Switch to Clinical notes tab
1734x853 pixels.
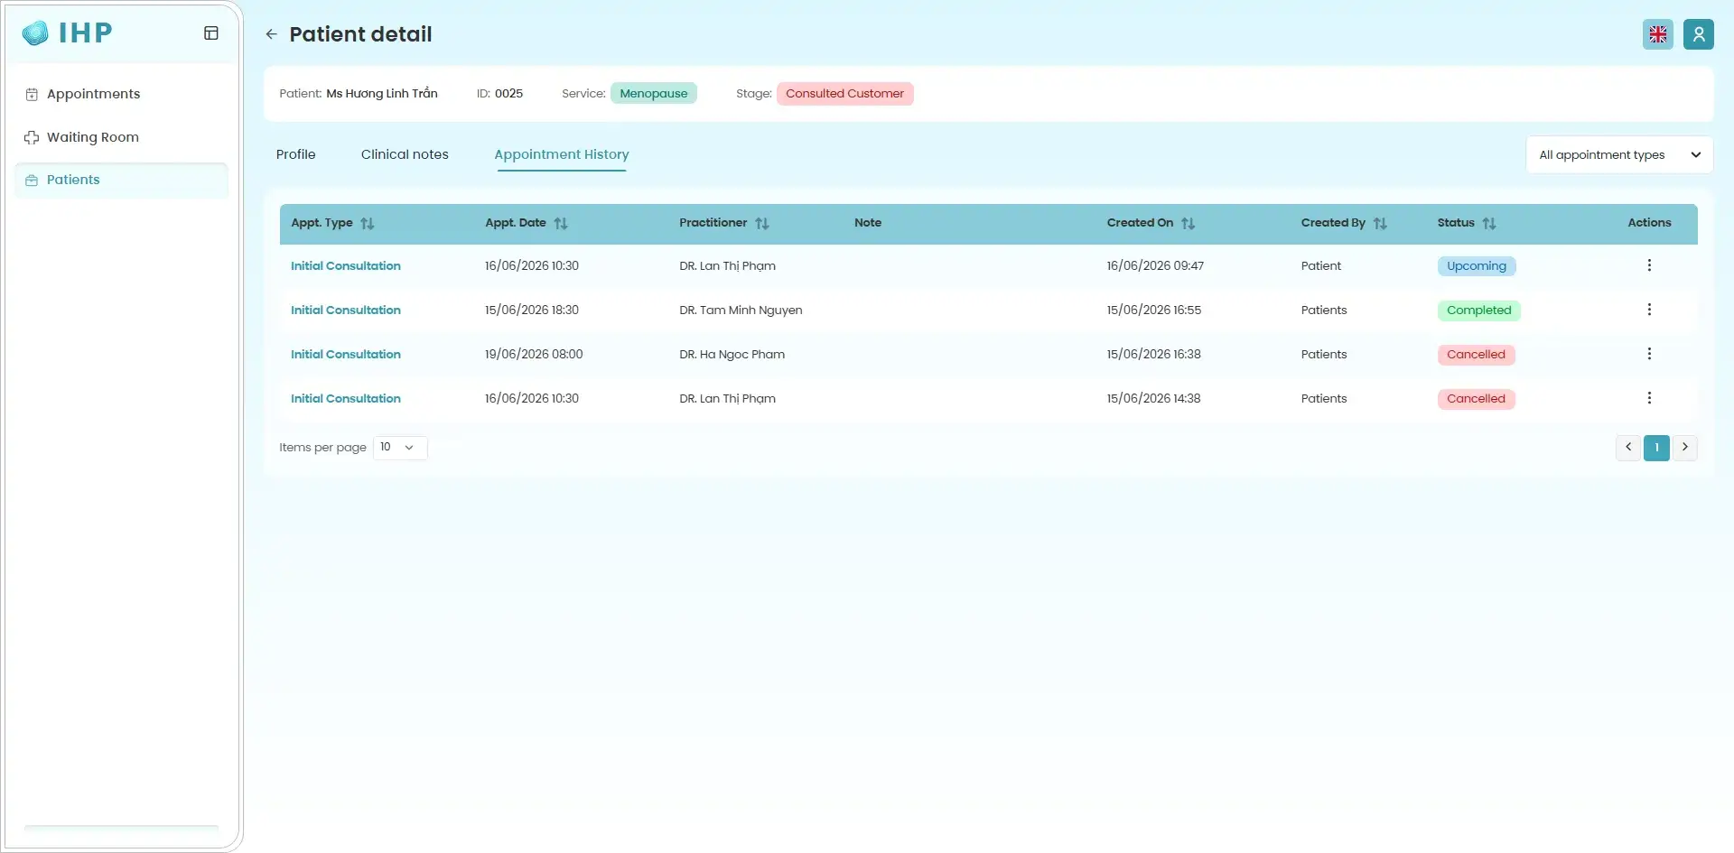click(405, 154)
